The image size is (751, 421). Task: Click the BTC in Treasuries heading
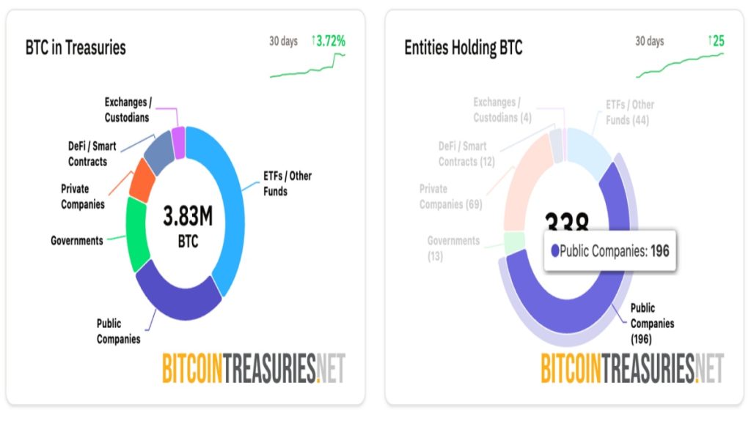click(x=76, y=48)
